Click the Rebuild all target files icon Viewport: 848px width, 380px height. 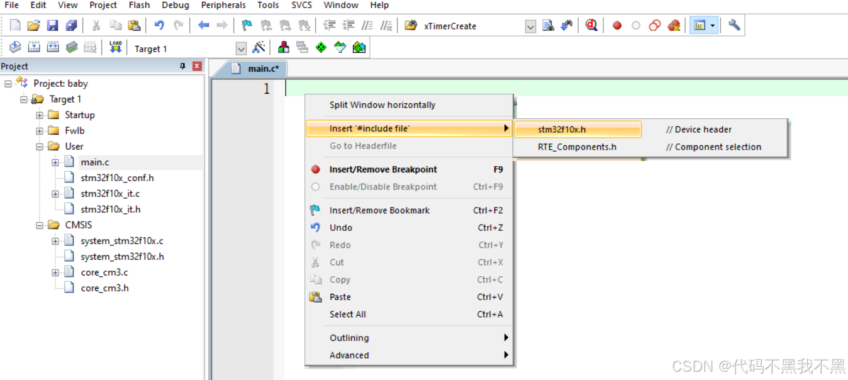(53, 47)
